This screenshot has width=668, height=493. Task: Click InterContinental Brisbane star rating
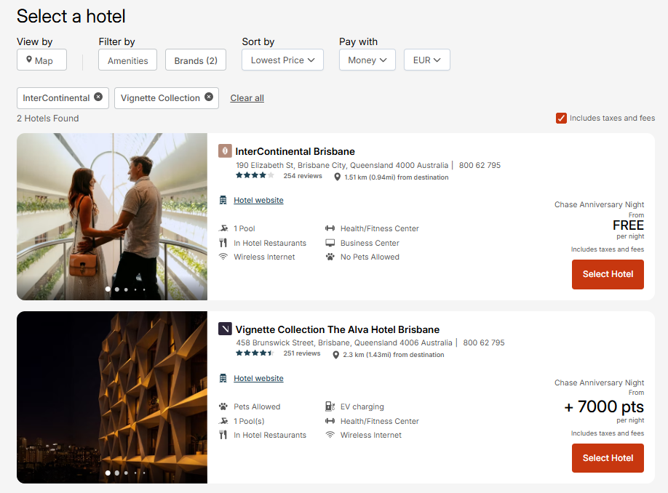click(255, 175)
